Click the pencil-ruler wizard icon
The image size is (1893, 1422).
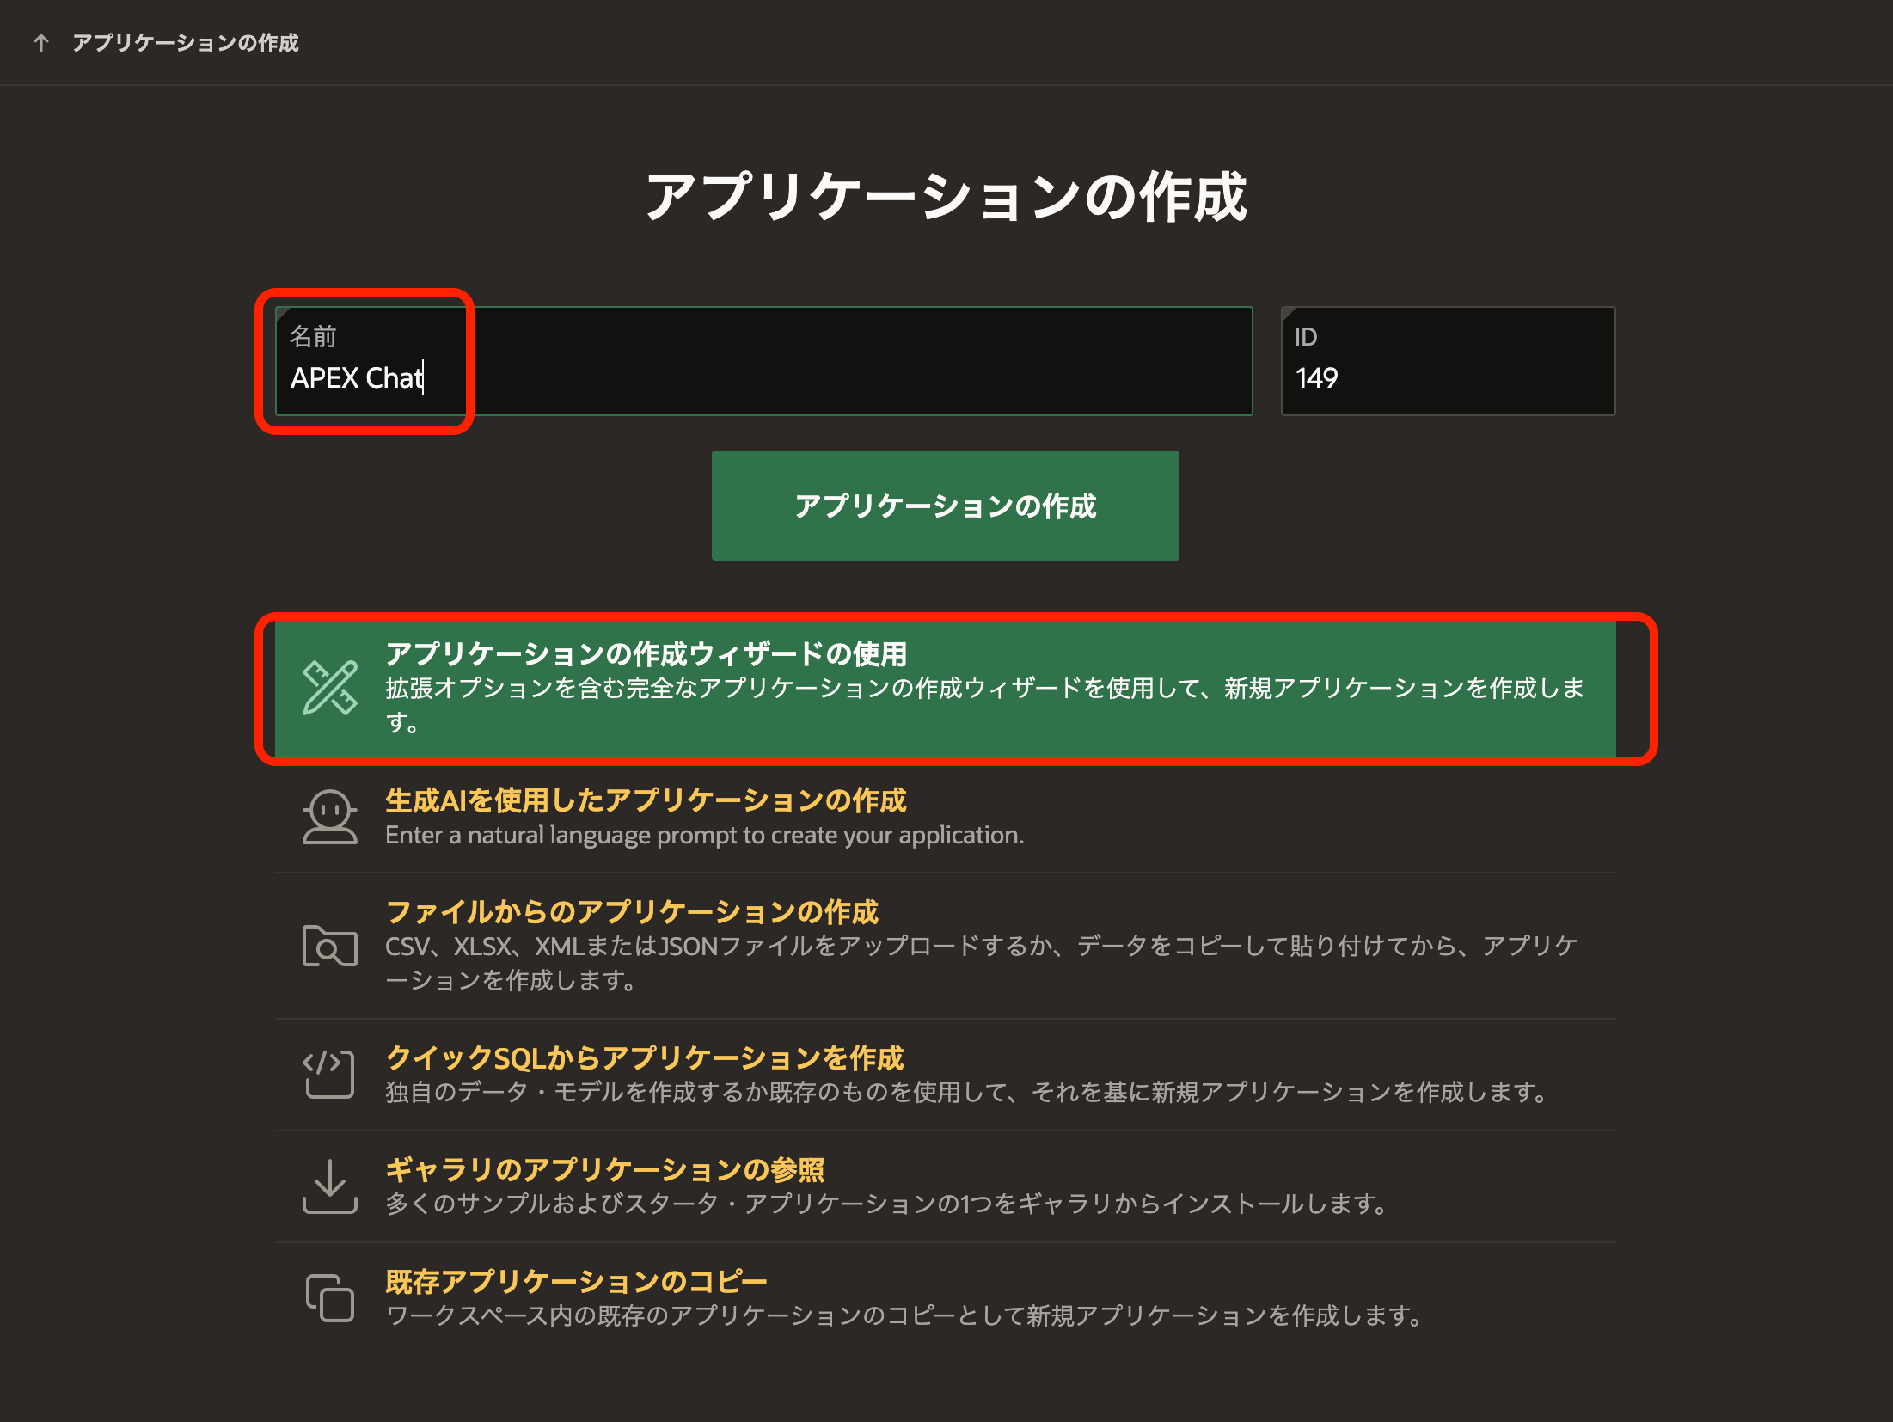[x=329, y=688]
